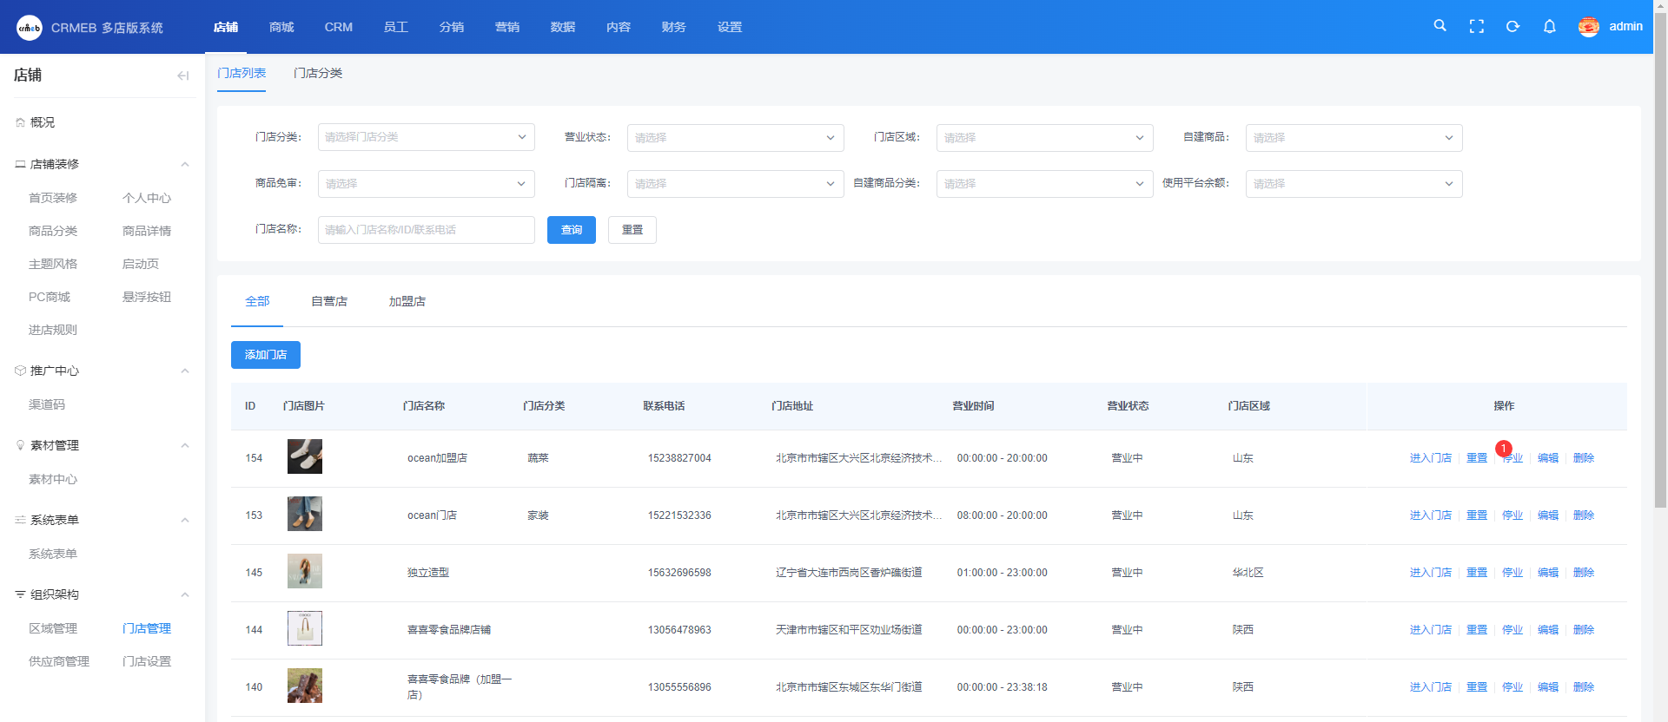Image resolution: width=1668 pixels, height=722 pixels.
Task: Click 编辑 for ocean加盟店 row
Action: 1548,458
